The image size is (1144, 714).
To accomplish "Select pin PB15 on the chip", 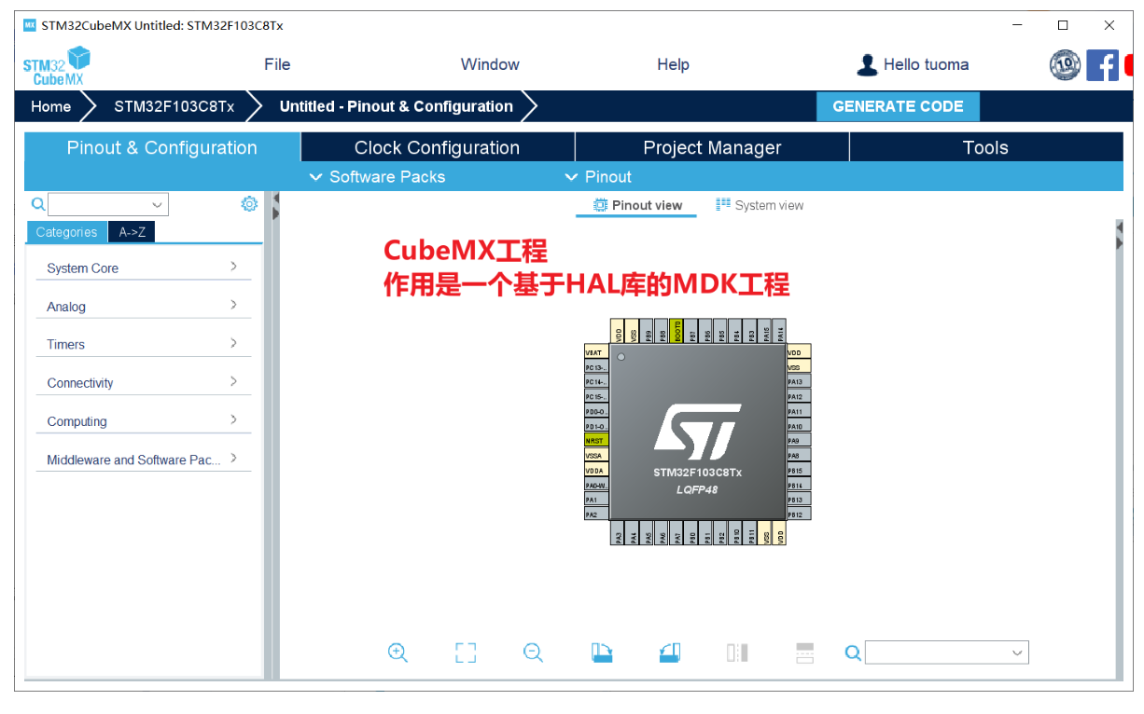I will point(799,470).
